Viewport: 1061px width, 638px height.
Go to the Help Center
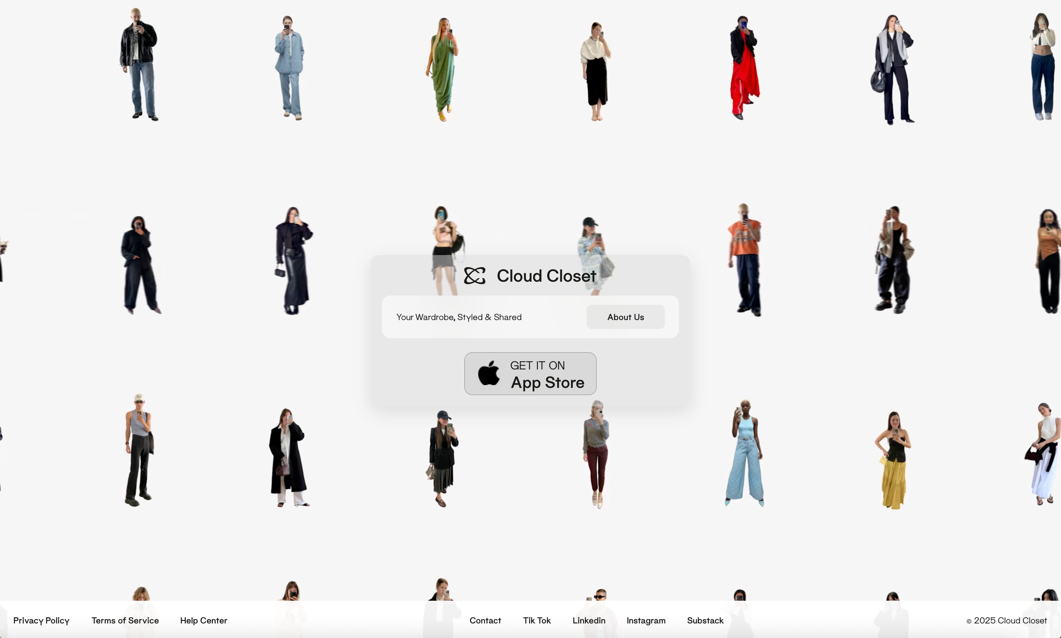203,620
